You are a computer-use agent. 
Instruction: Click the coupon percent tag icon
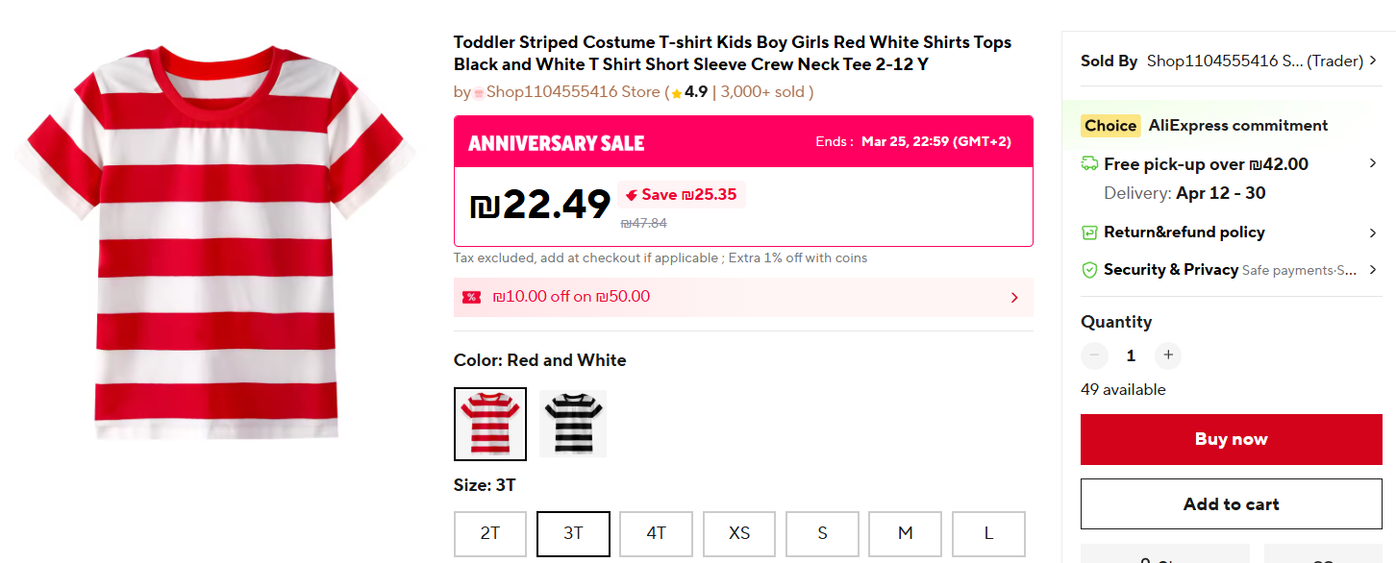point(471,297)
